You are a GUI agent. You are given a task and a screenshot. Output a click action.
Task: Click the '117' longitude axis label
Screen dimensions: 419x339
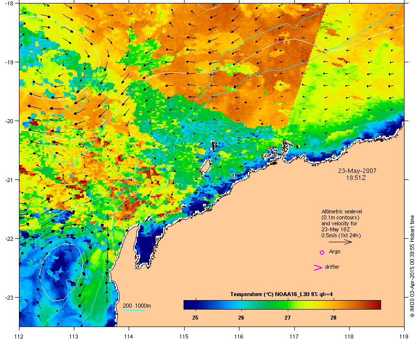tap(294, 336)
